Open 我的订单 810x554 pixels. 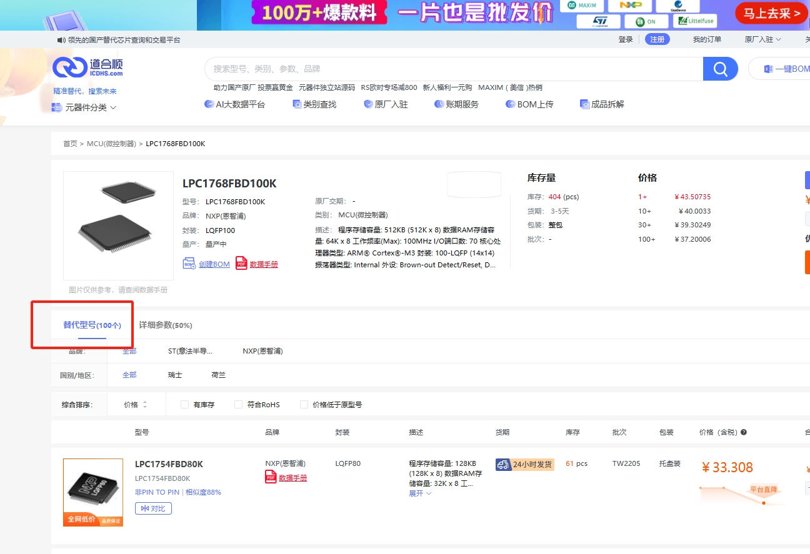(707, 39)
